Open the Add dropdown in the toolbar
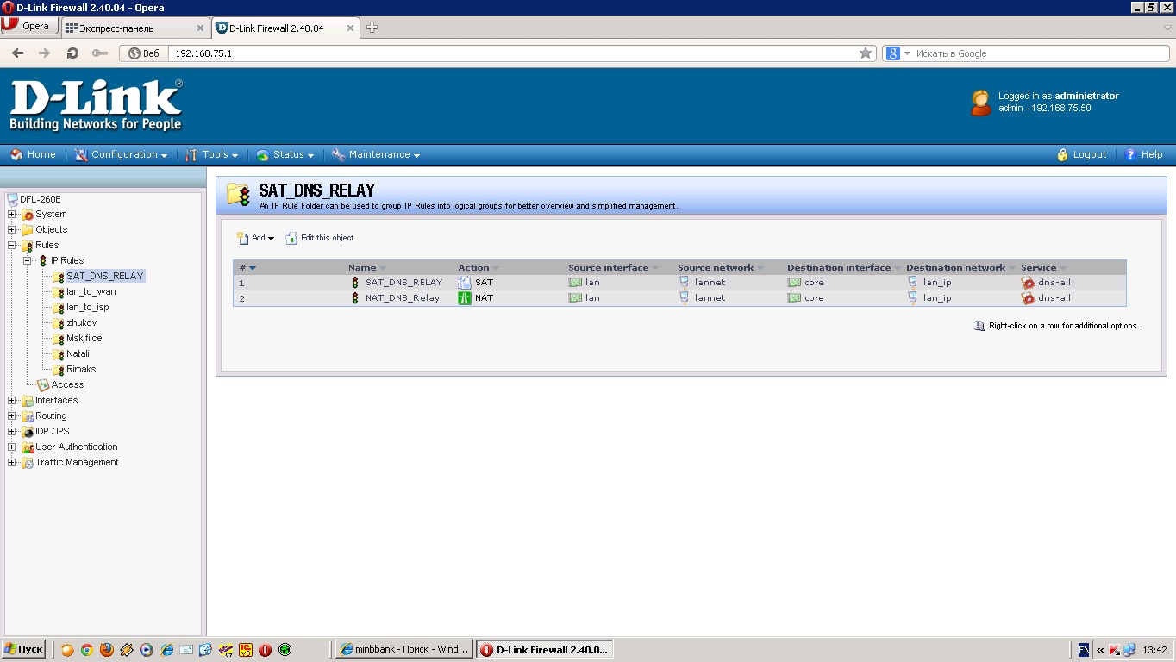The image size is (1176, 662). [x=255, y=238]
